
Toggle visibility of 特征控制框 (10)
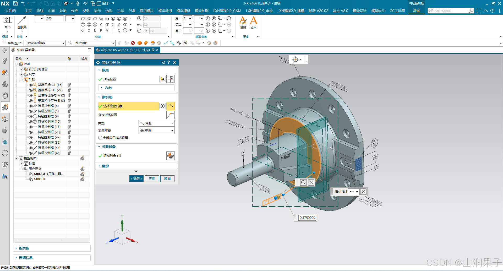coord(31,122)
